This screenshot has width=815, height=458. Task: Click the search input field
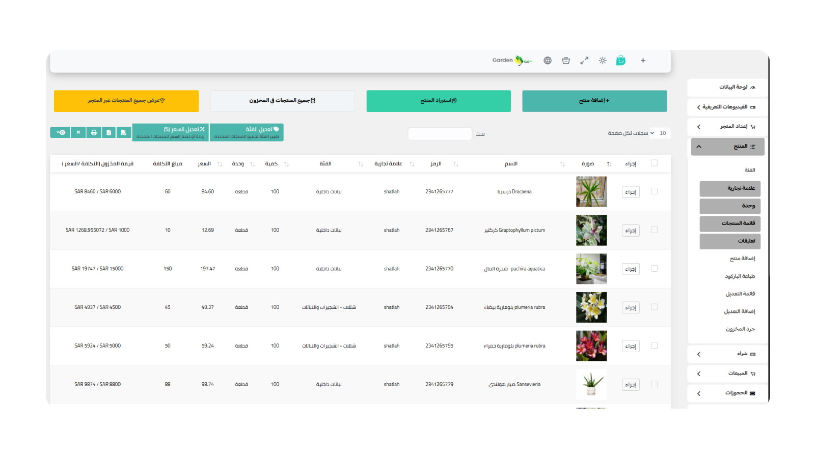click(440, 134)
